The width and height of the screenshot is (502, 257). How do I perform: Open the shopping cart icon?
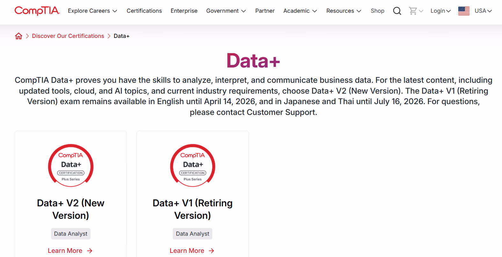[x=413, y=11]
